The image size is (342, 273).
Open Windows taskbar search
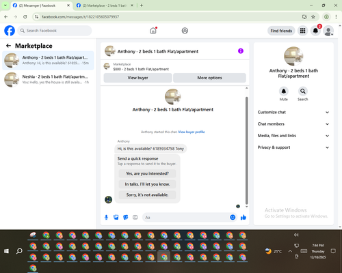click(x=19, y=251)
